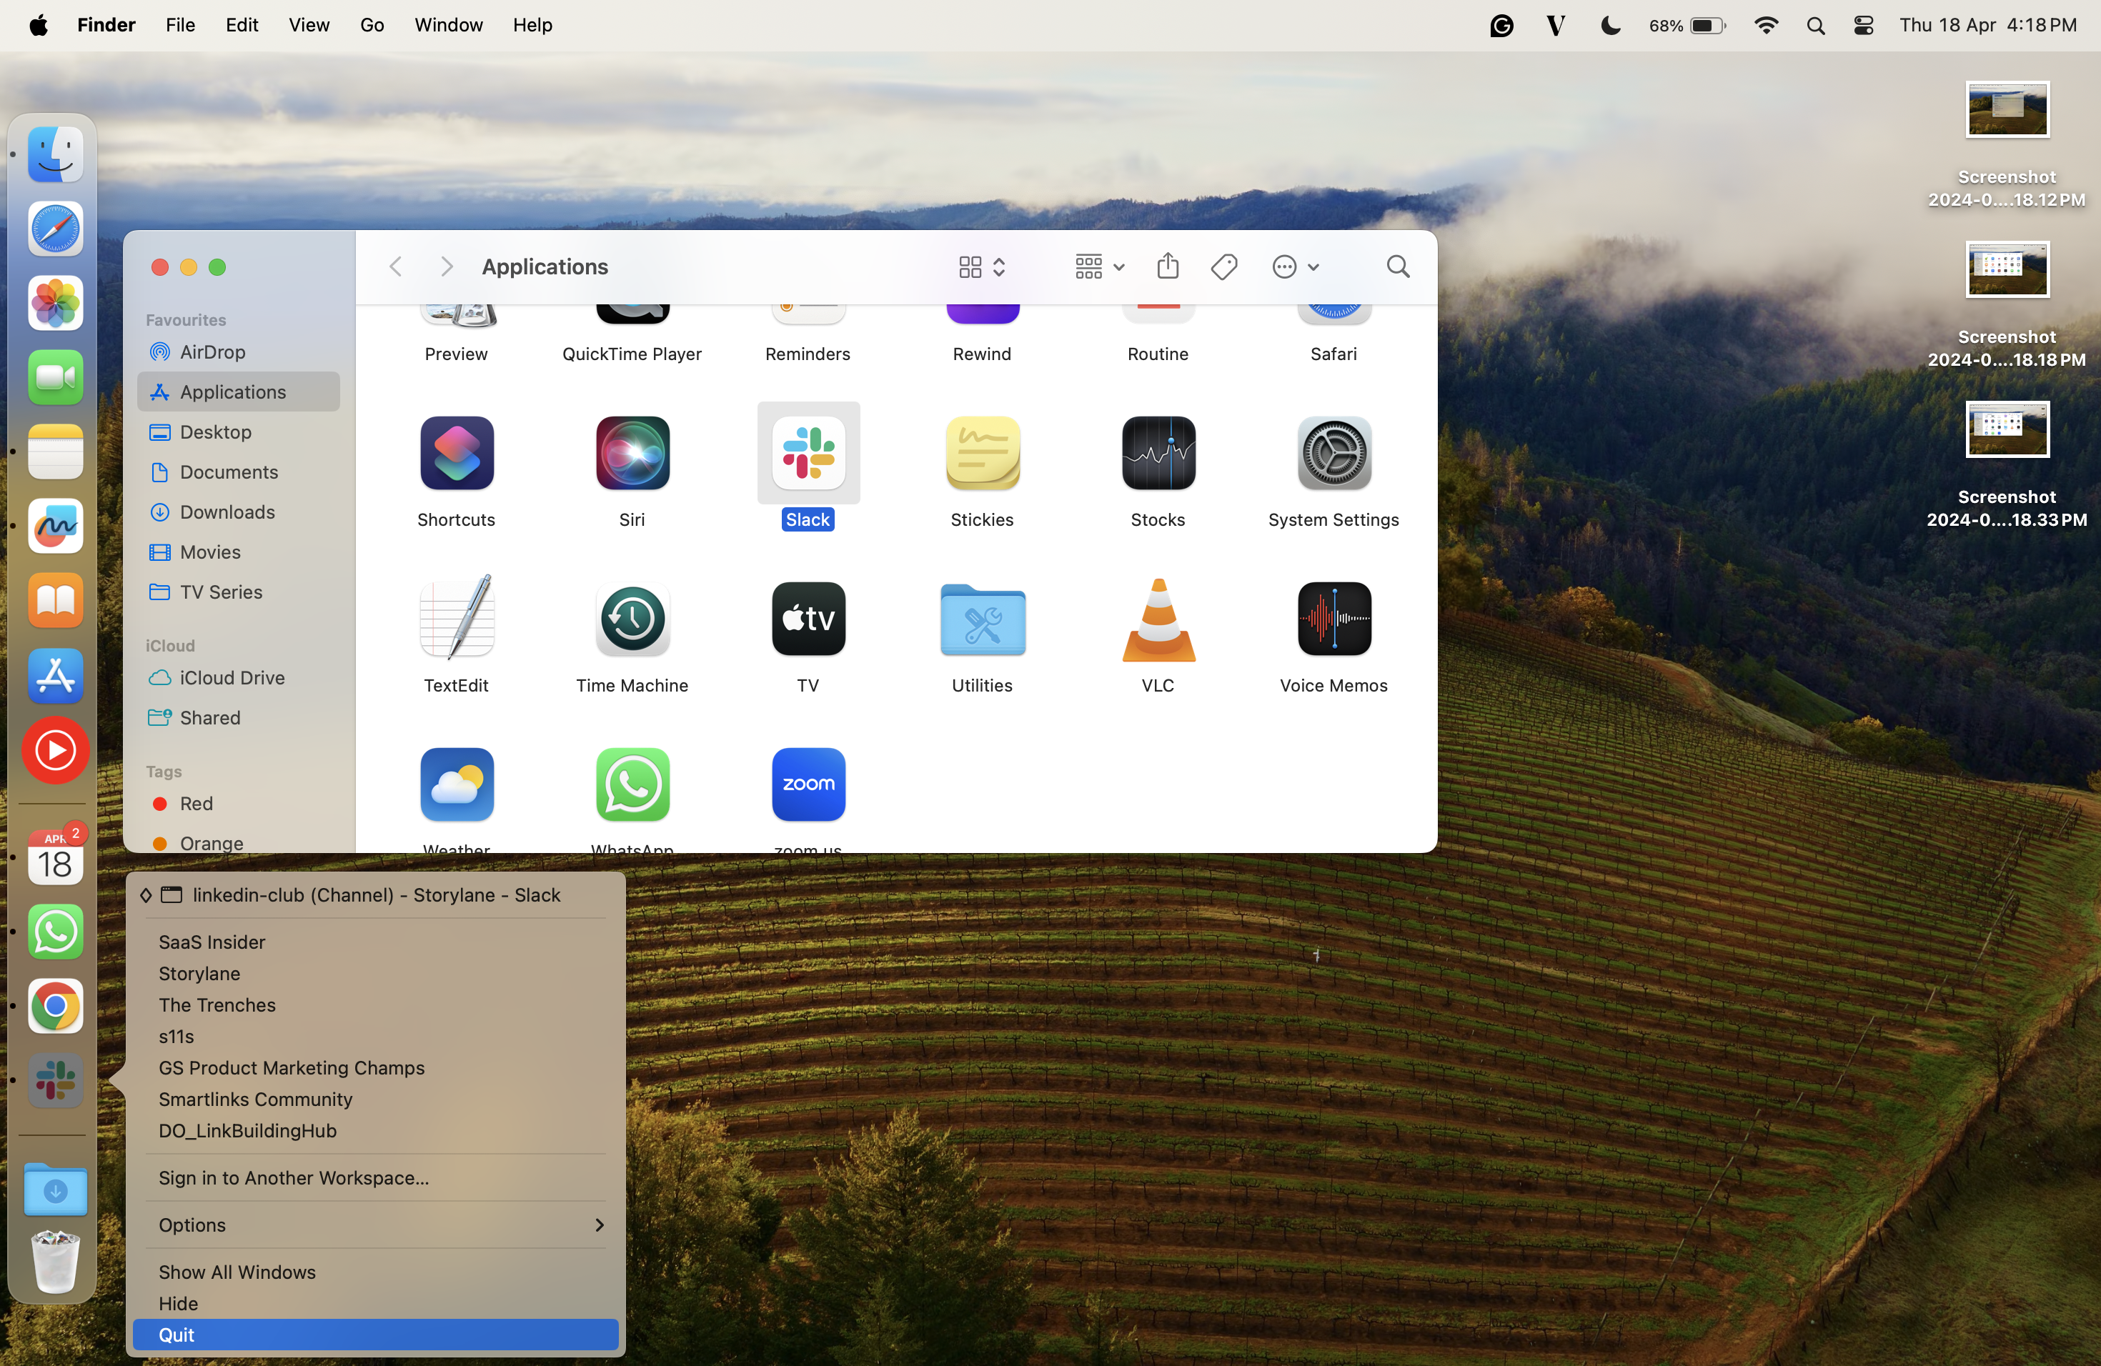The height and width of the screenshot is (1366, 2101).
Task: Open the Go menu in menu bar
Action: pos(372,26)
